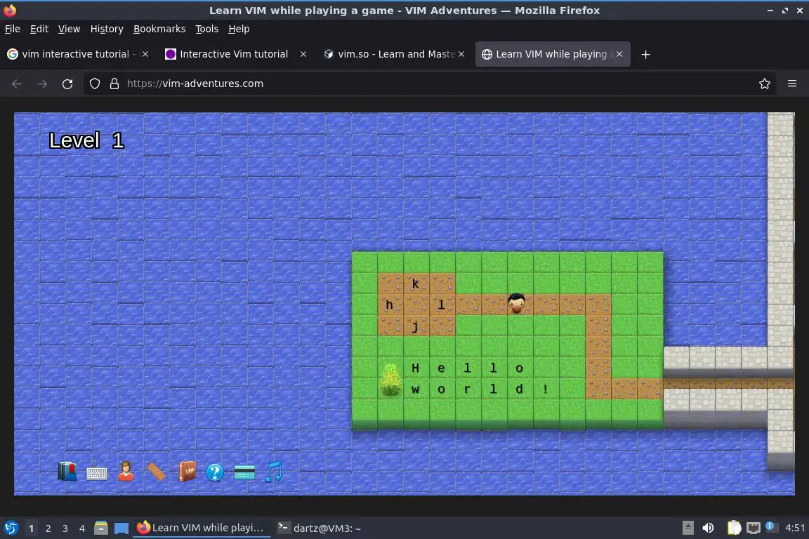Open the brown law book icon
The image size is (809, 539).
pos(187,471)
